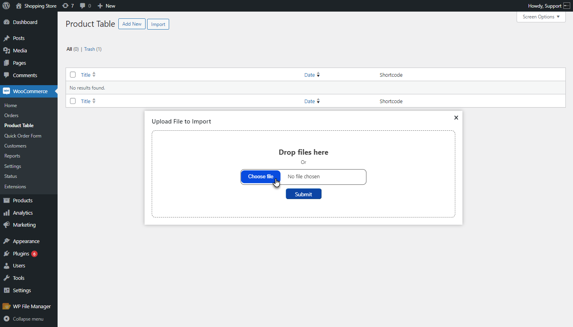Click the Pages icon in sidebar

coord(6,63)
